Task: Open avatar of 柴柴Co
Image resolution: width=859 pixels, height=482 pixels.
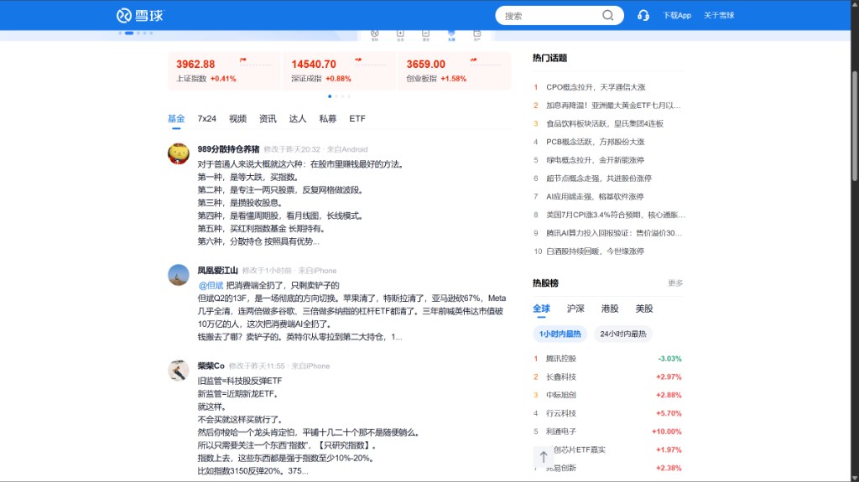Action: click(178, 371)
